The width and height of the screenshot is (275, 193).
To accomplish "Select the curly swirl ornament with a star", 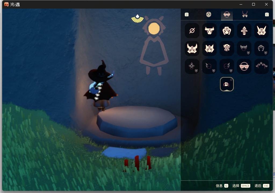I will tap(262, 66).
